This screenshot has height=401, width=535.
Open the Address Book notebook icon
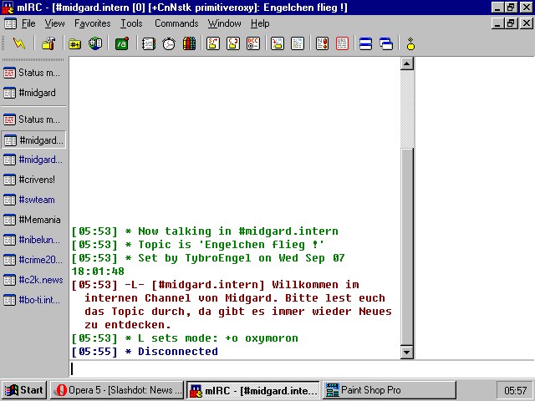149,43
